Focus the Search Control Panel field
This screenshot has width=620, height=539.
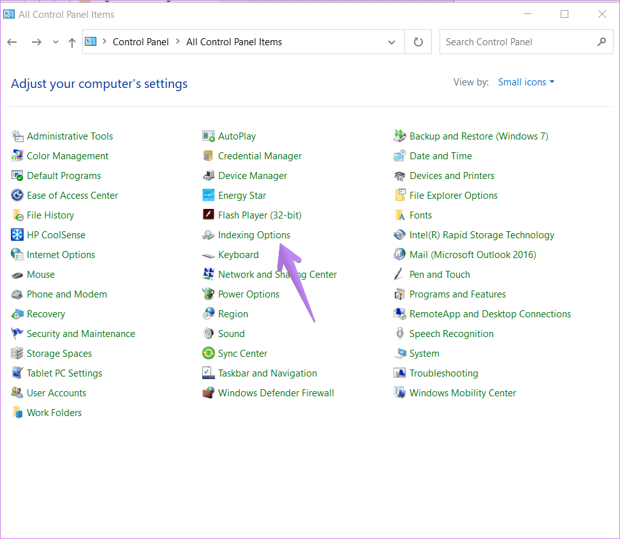tap(526, 42)
